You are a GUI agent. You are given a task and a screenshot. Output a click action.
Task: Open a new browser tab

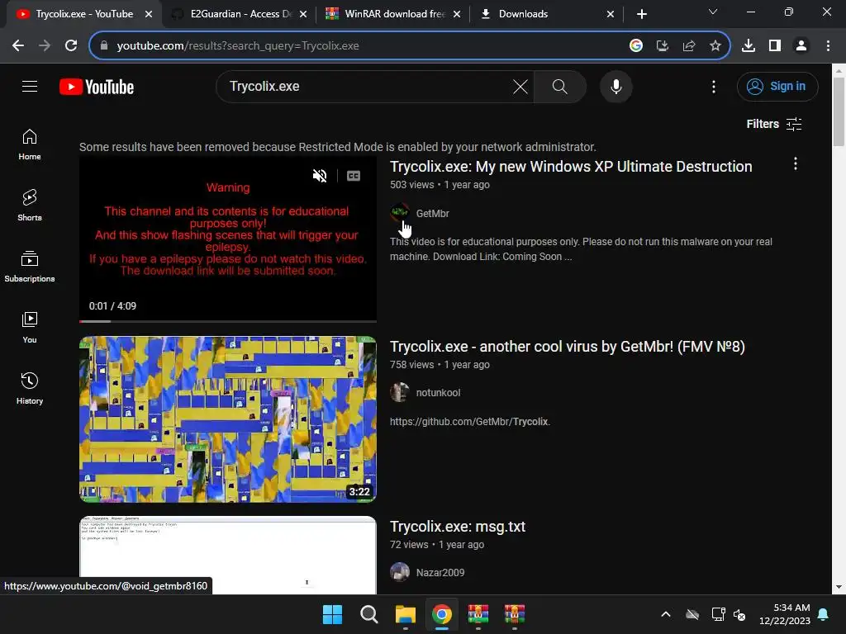pos(641,14)
